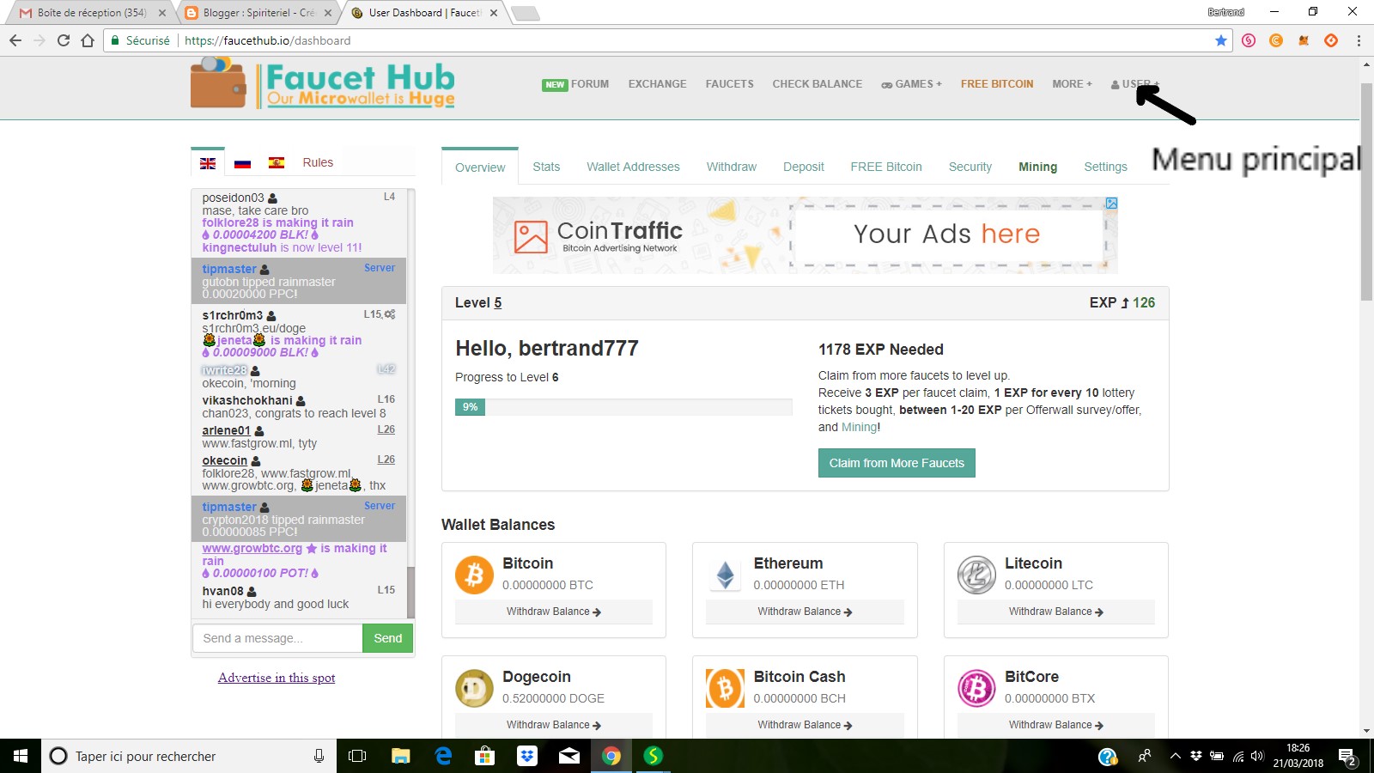Viewport: 1374px width, 773px height.
Task: Open the chat Rules link
Action: (318, 162)
